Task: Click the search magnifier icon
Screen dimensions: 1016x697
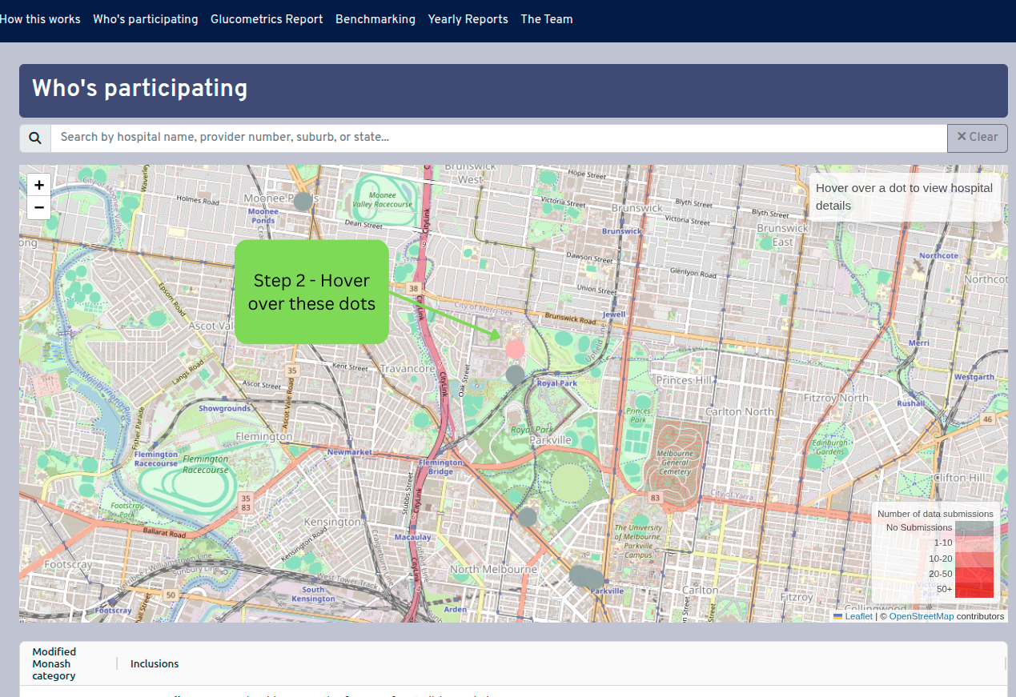Action: [x=34, y=137]
